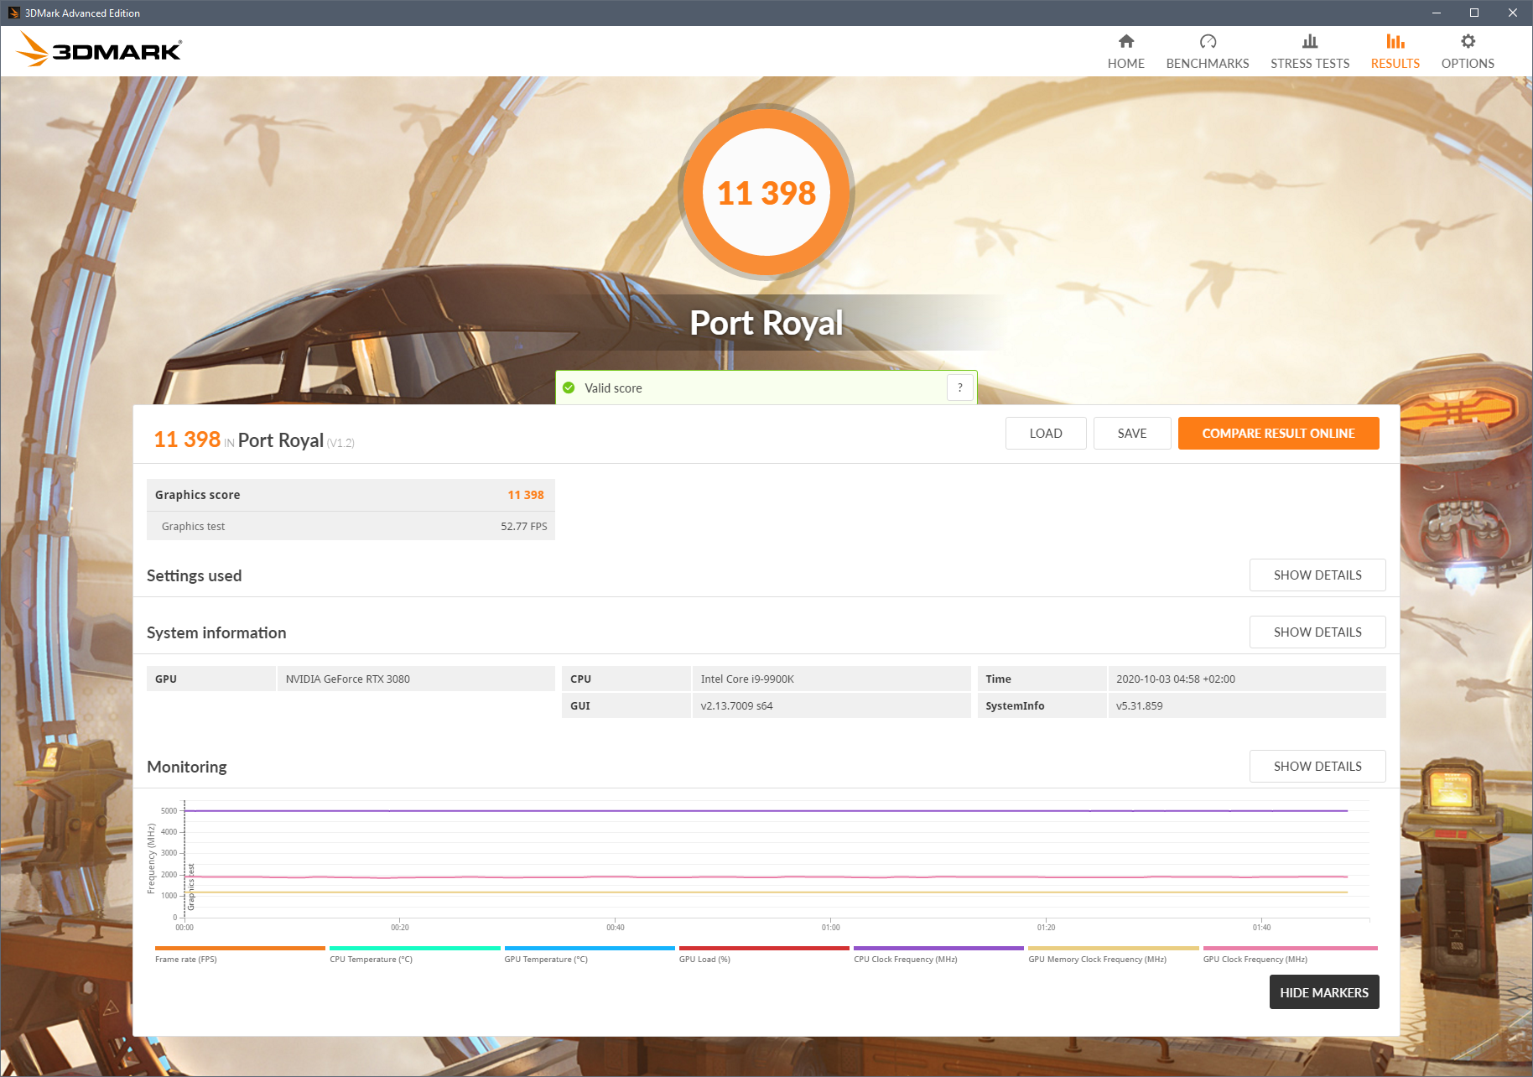Screen dimensions: 1533x1077
Task: Minimize the 3DMark window
Action: 1435,13
